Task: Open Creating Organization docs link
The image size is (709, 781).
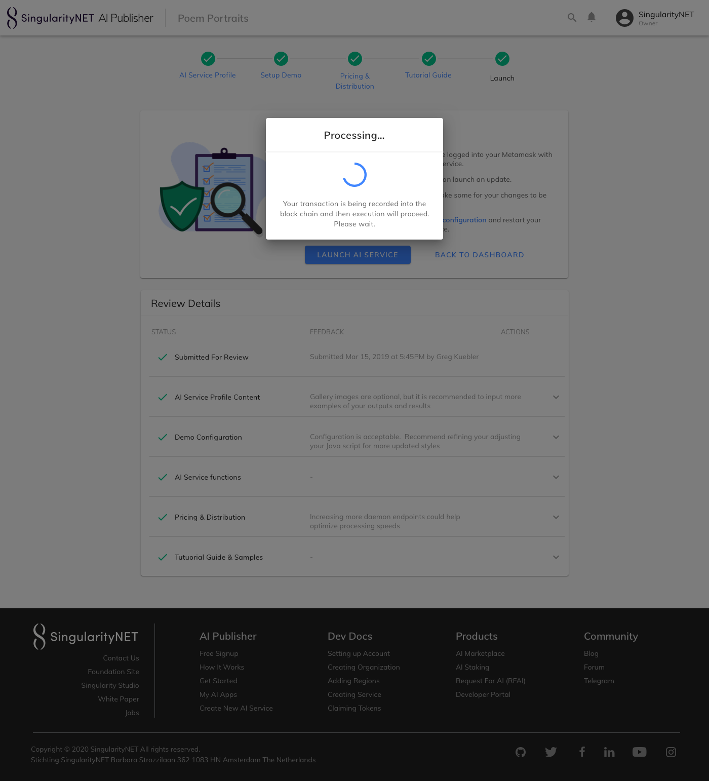Action: pyautogui.click(x=364, y=667)
